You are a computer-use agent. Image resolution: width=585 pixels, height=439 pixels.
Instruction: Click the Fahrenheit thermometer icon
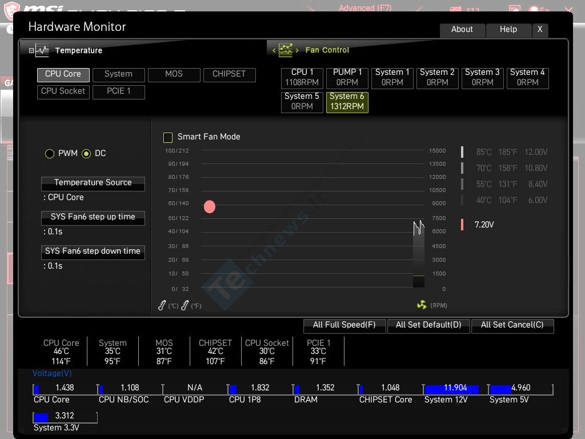(x=185, y=305)
